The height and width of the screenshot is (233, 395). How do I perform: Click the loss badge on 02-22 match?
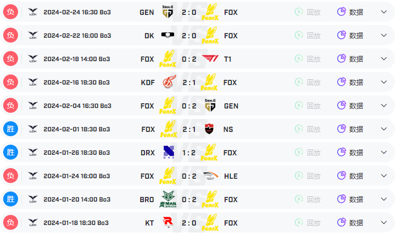(11, 35)
